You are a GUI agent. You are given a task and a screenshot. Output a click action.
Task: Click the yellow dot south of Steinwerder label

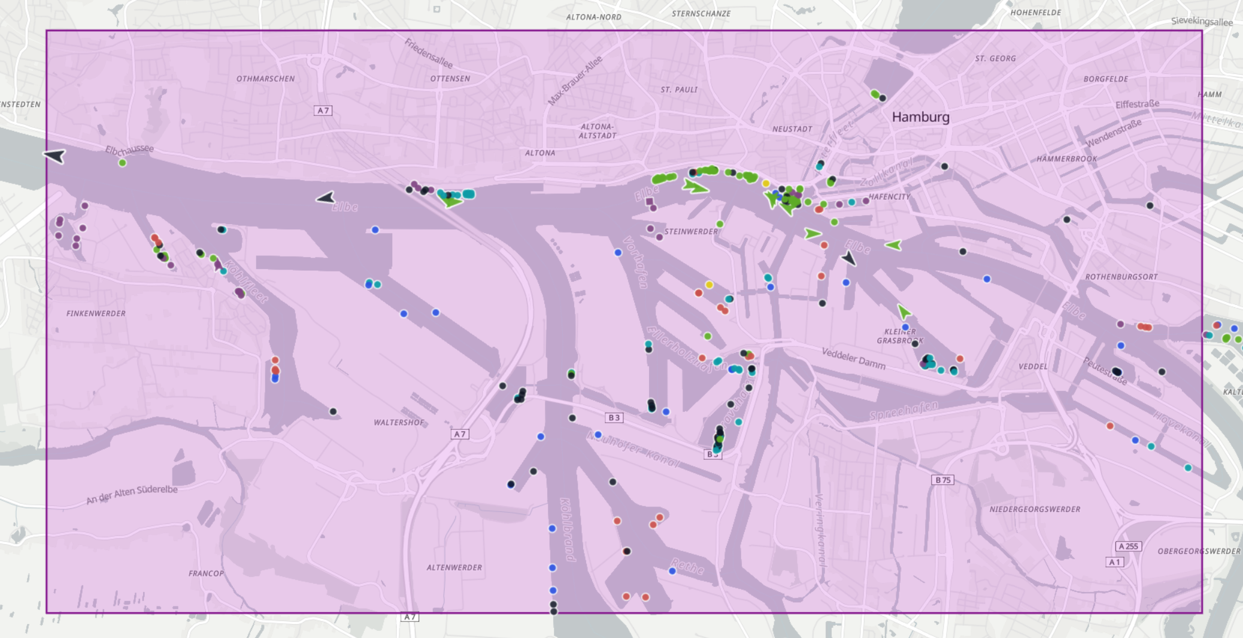[x=710, y=285]
